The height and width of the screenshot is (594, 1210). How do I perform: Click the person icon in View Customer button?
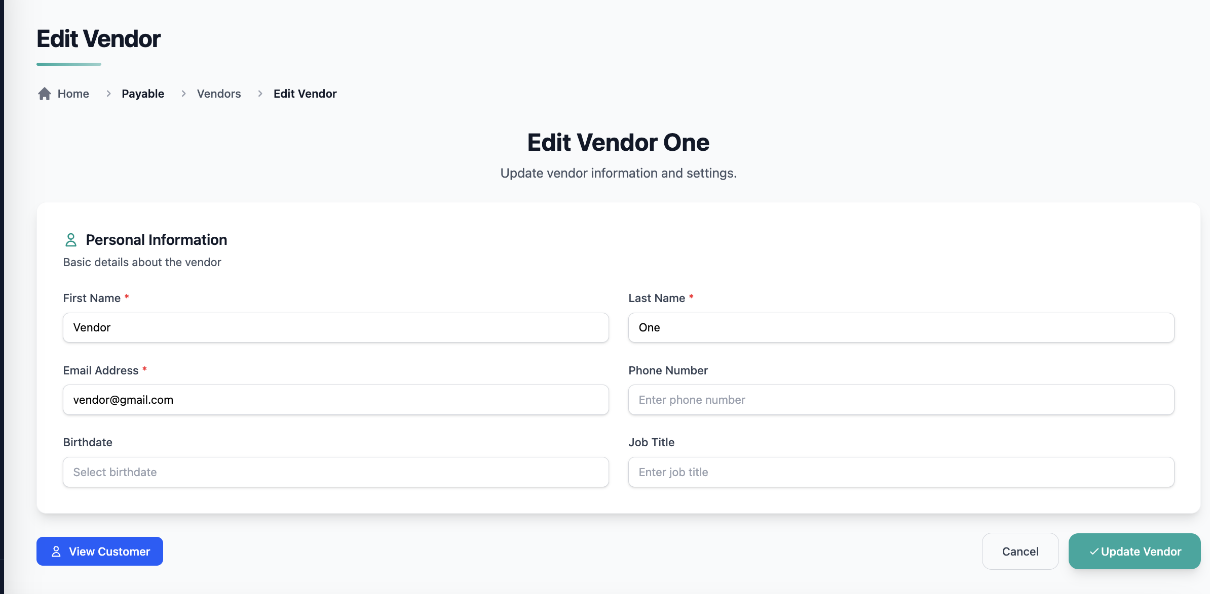tap(56, 551)
